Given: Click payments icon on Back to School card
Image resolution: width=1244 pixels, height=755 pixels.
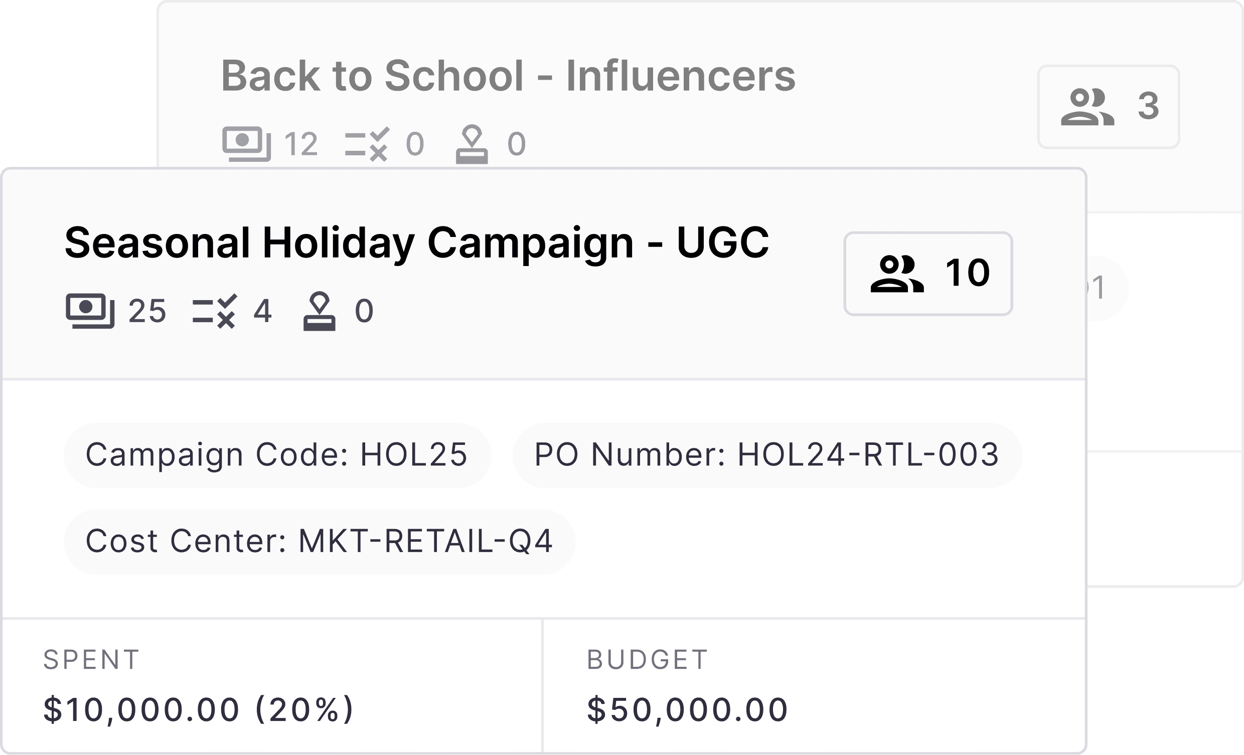Looking at the screenshot, I should pos(246,144).
